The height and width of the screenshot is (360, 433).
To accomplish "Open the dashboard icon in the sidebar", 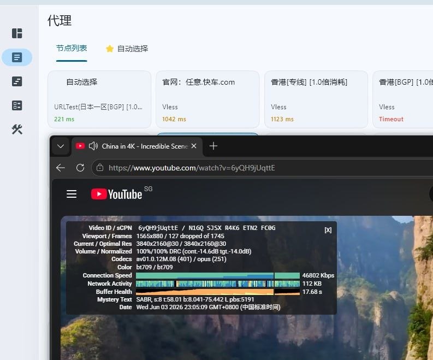I will (17, 33).
